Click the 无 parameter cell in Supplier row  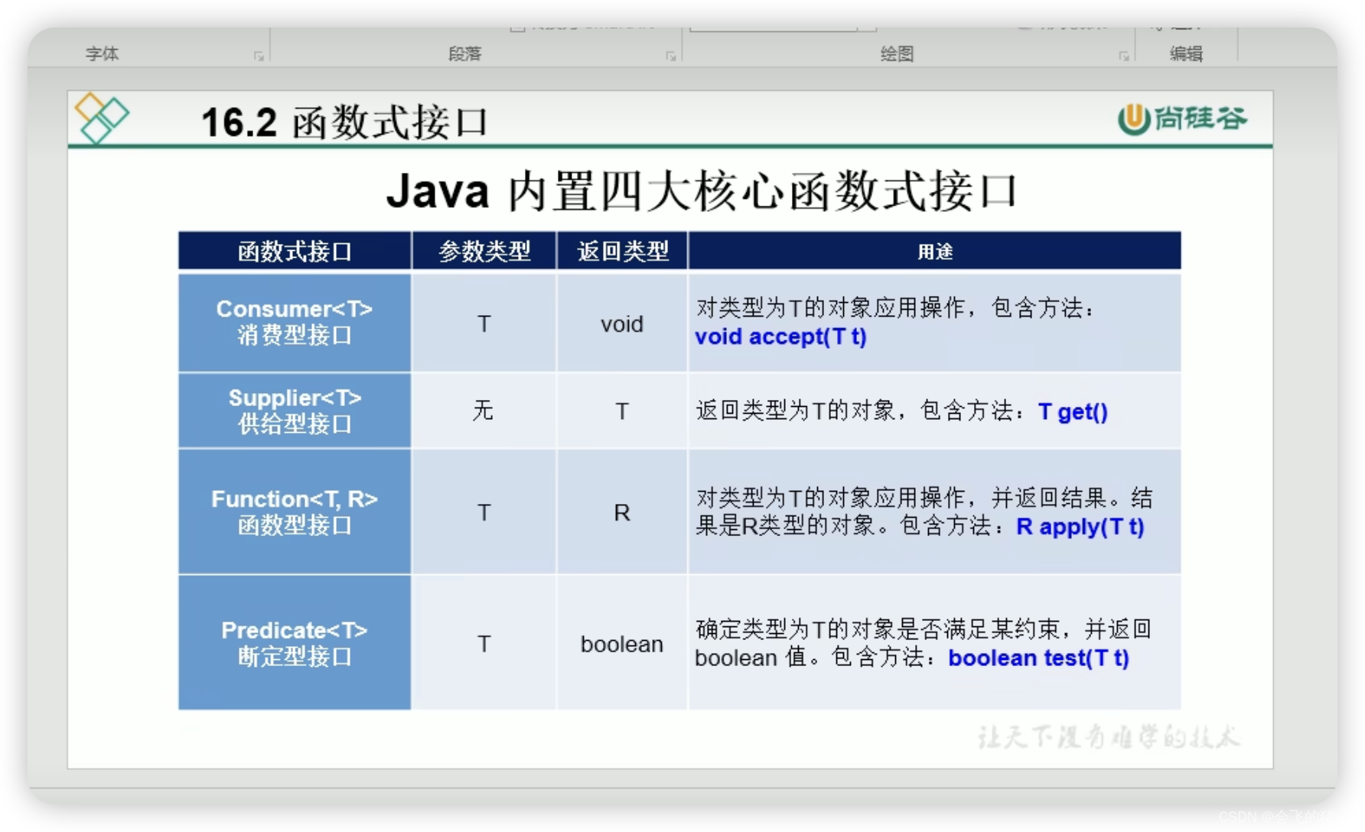(484, 411)
